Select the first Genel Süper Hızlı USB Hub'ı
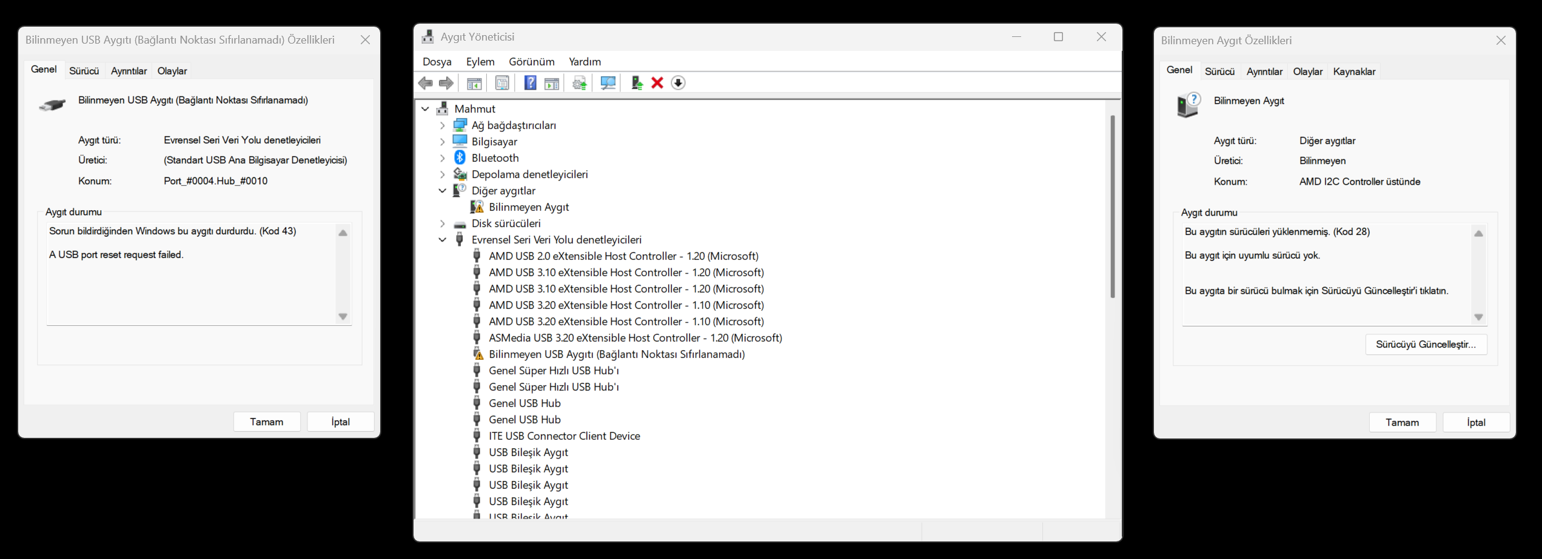The width and height of the screenshot is (1542, 559). pyautogui.click(x=554, y=371)
